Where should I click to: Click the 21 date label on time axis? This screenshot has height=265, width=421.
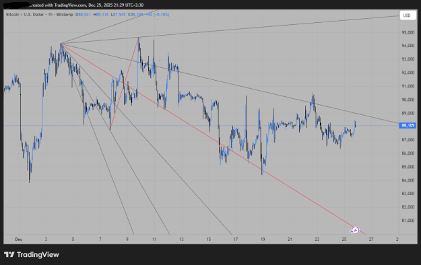click(290, 239)
